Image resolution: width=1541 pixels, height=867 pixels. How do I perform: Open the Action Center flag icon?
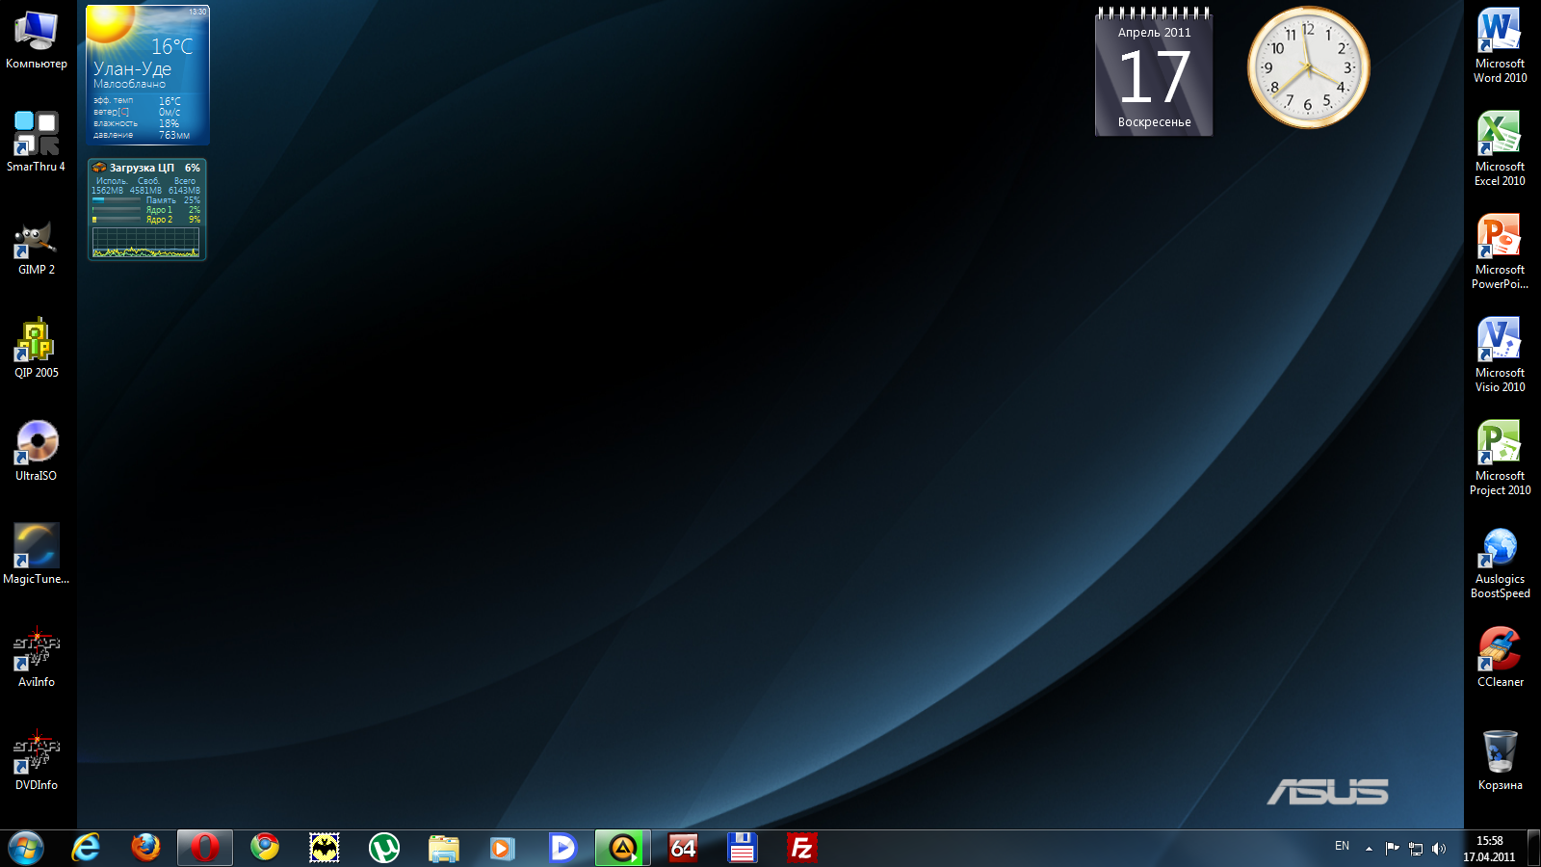click(x=1392, y=849)
